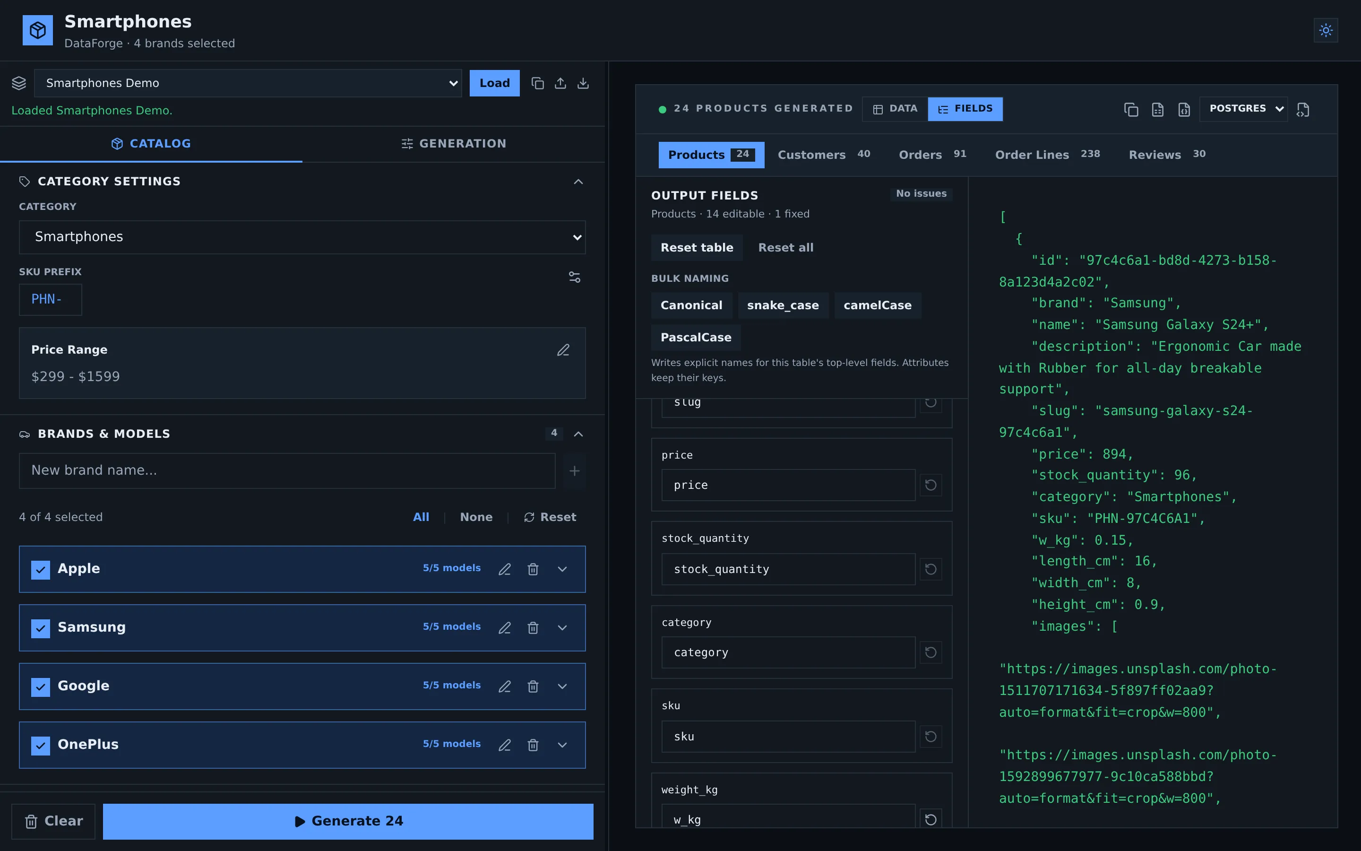1361x851 pixels.
Task: Apply camelCase bulk naming
Action: (x=878, y=305)
